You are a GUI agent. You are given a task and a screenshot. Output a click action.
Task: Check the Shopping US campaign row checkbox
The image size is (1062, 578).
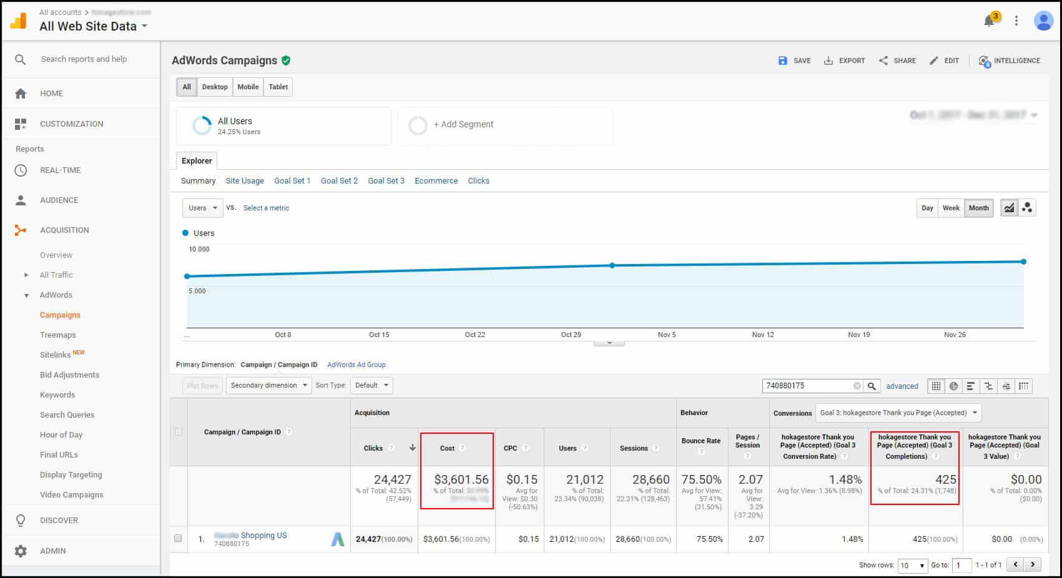(x=178, y=538)
